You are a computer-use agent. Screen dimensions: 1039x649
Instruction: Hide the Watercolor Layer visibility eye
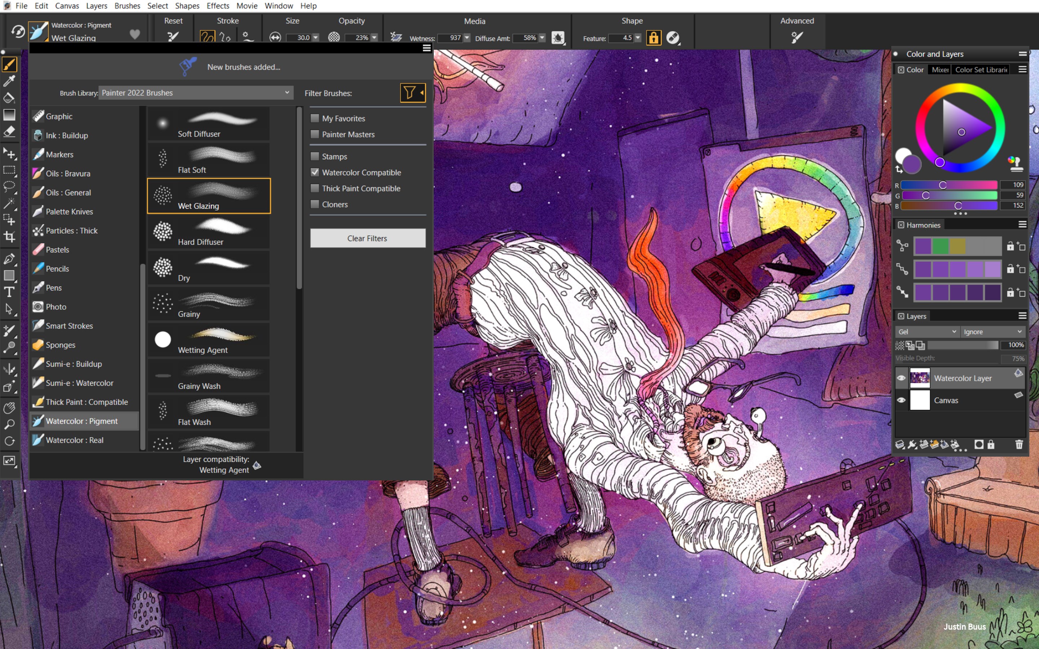coord(902,378)
